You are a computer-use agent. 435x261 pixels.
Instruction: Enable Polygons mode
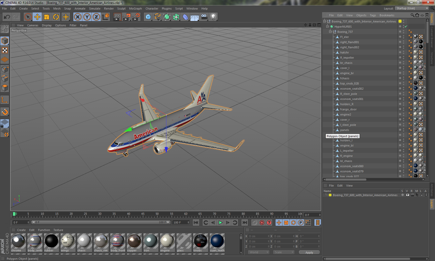click(x=5, y=88)
